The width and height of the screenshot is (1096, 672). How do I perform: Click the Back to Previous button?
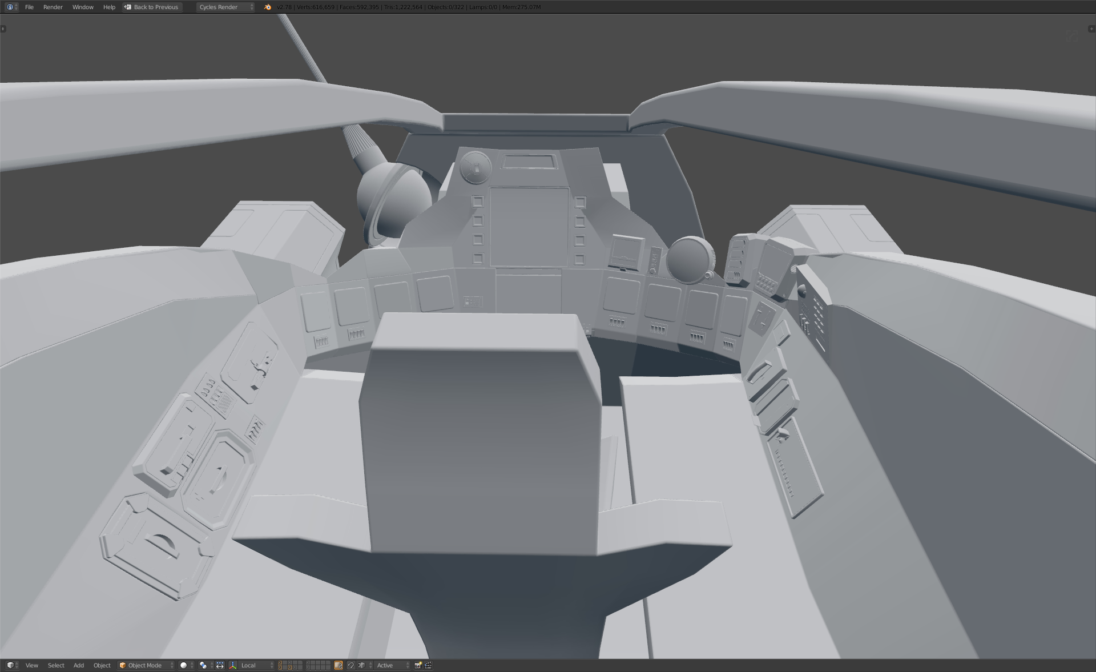pyautogui.click(x=152, y=7)
